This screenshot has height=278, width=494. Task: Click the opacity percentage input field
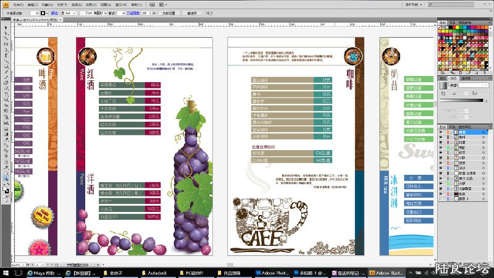[x=144, y=12]
